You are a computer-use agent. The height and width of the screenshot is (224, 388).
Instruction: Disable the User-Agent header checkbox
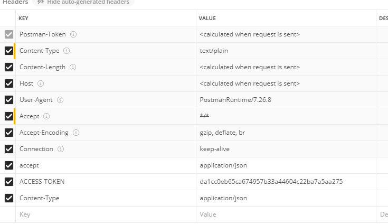8,100
